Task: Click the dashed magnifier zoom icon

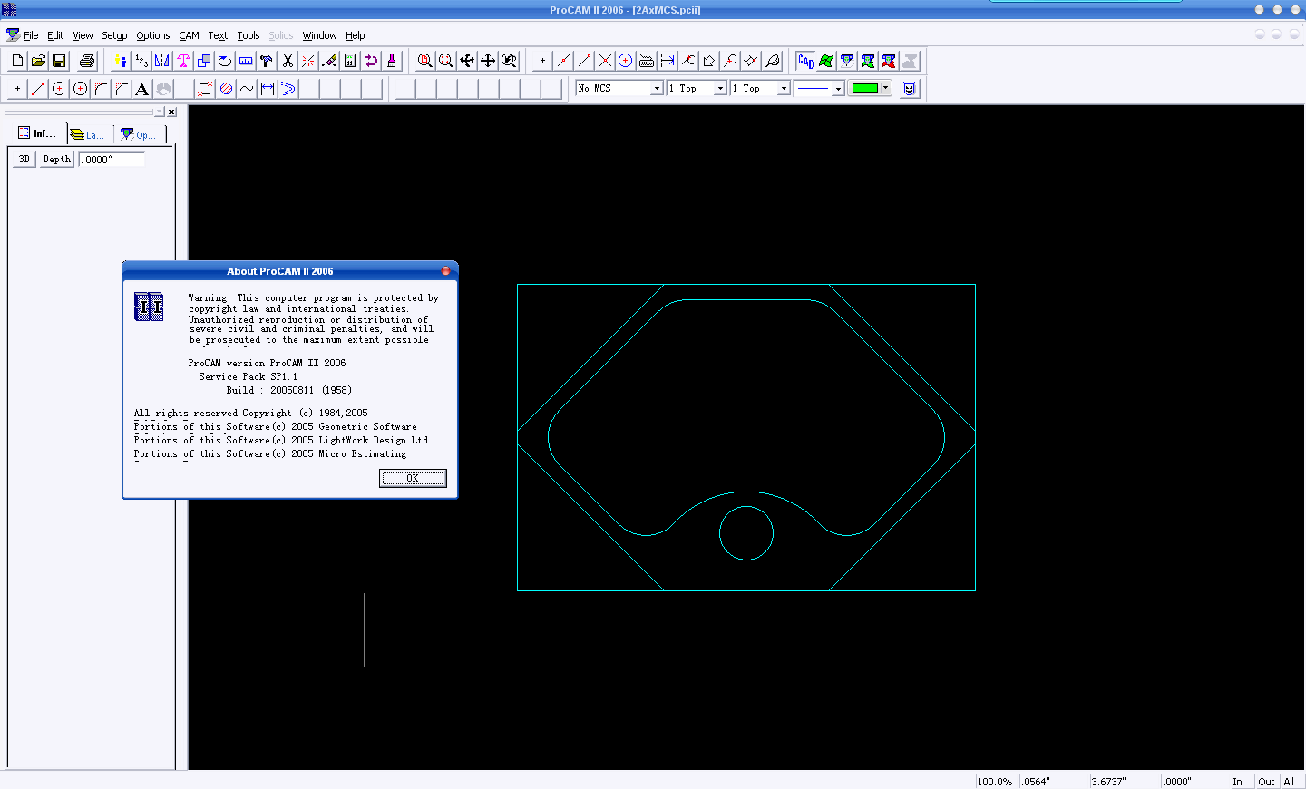Action: (x=445, y=61)
